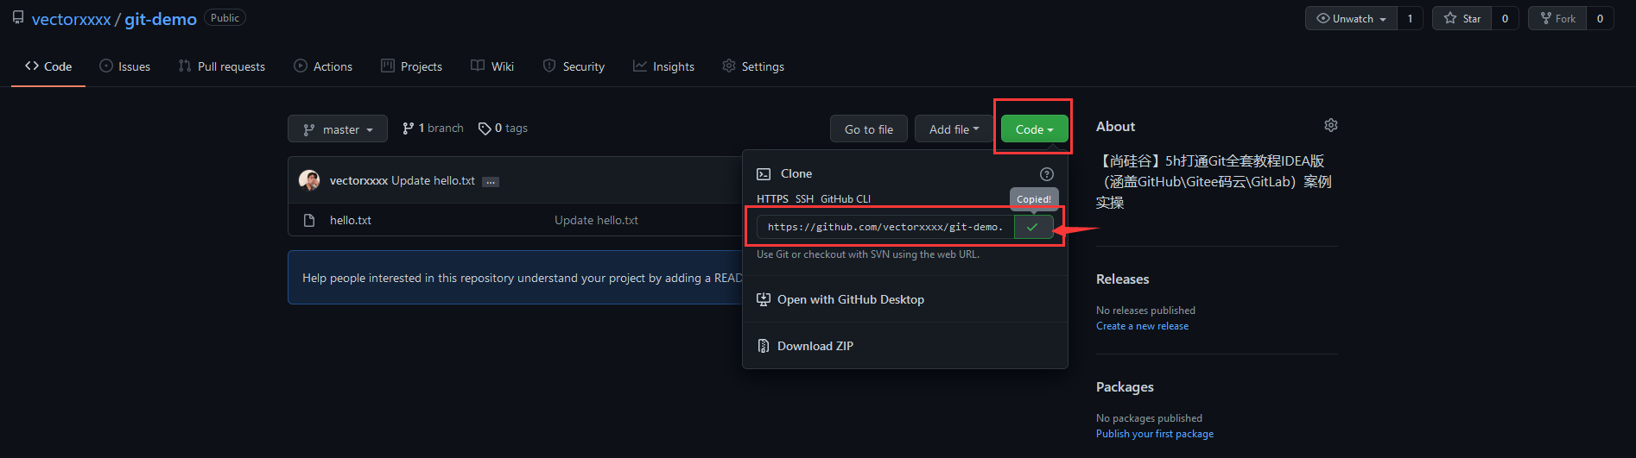
Task: View the 1 branch link
Action: coord(433,129)
